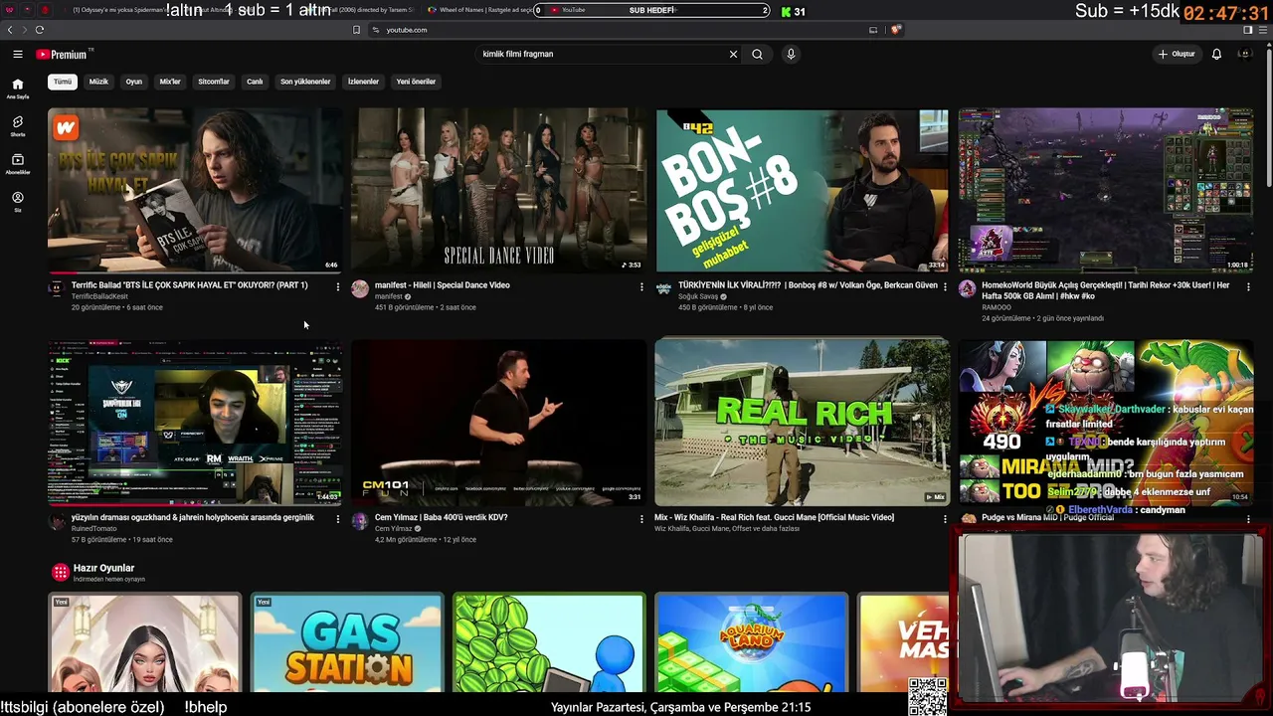Viewport: 1273px width, 716px height.
Task: Open the Soğuk Savaş channel name
Action: pyautogui.click(x=699, y=296)
